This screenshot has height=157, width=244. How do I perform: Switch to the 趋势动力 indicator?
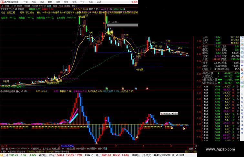point(37,149)
